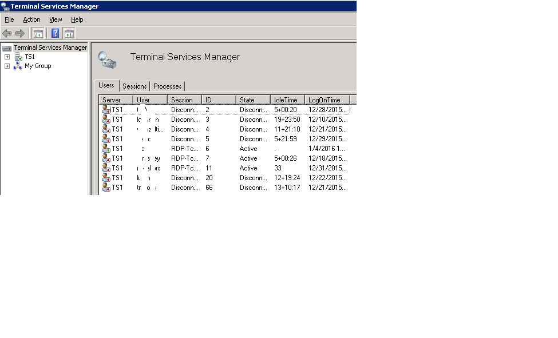Open the Help toolbar icon
558x338 pixels.
(54, 33)
